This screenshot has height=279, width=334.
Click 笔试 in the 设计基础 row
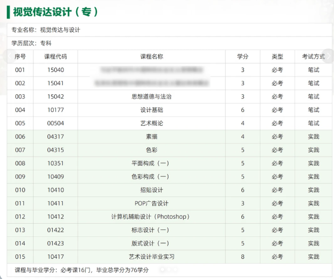click(x=313, y=110)
